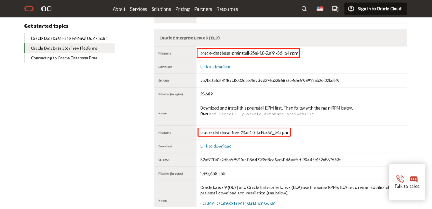Screen dimensions: 432x209
Task: Click SHA256 value starting 82ef77041a
Action: point(271,160)
